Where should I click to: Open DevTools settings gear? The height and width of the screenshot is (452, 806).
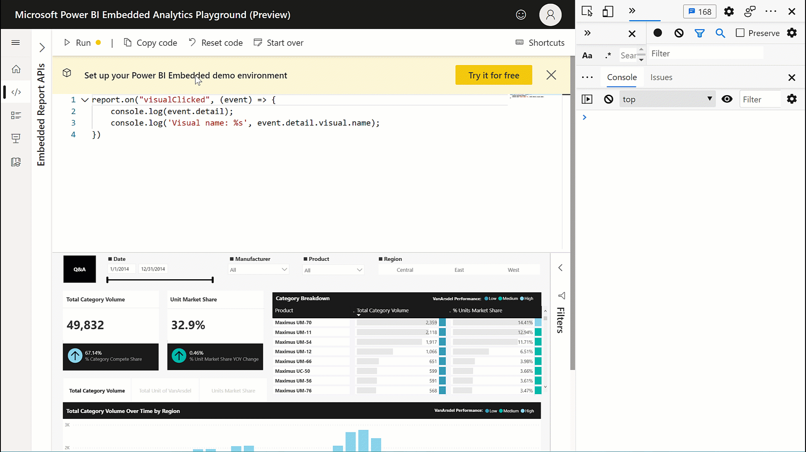click(x=729, y=11)
